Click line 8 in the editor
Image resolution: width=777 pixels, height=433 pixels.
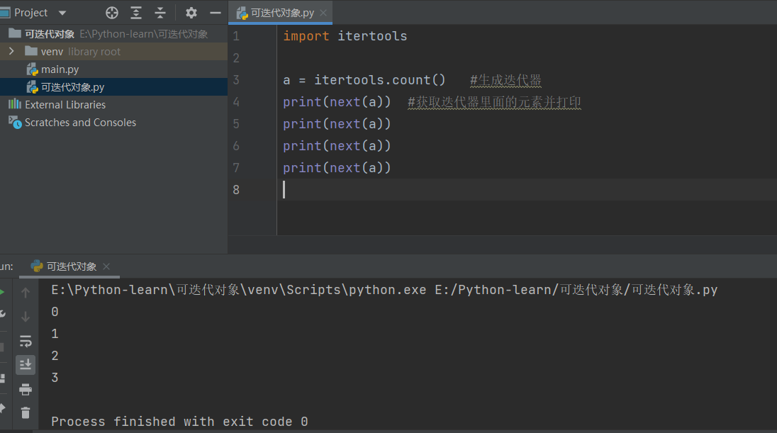point(496,189)
